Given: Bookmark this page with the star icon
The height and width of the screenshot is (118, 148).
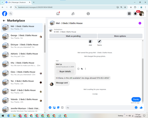Looking at the screenshot, I should click(x=125, y=7).
